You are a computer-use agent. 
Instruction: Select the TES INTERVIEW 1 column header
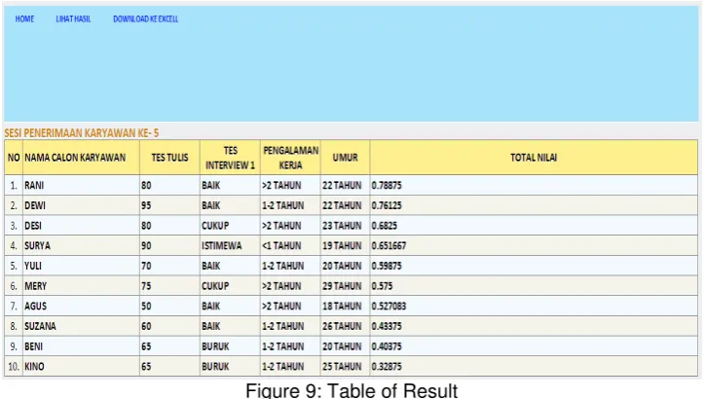pos(230,158)
